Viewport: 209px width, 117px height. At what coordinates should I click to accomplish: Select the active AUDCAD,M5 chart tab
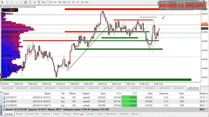pyautogui.click(x=193, y=88)
